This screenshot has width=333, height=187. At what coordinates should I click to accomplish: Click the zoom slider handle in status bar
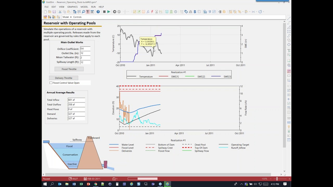(x=277, y=179)
